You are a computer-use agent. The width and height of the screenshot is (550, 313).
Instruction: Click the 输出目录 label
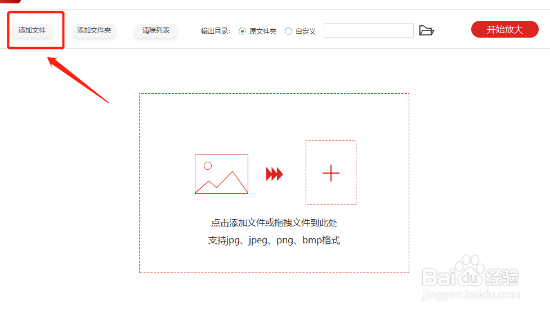[216, 31]
